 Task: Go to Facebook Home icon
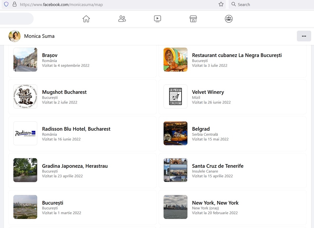click(86, 19)
